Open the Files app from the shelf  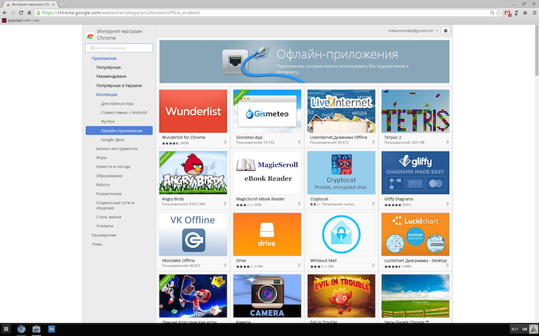pos(51,329)
